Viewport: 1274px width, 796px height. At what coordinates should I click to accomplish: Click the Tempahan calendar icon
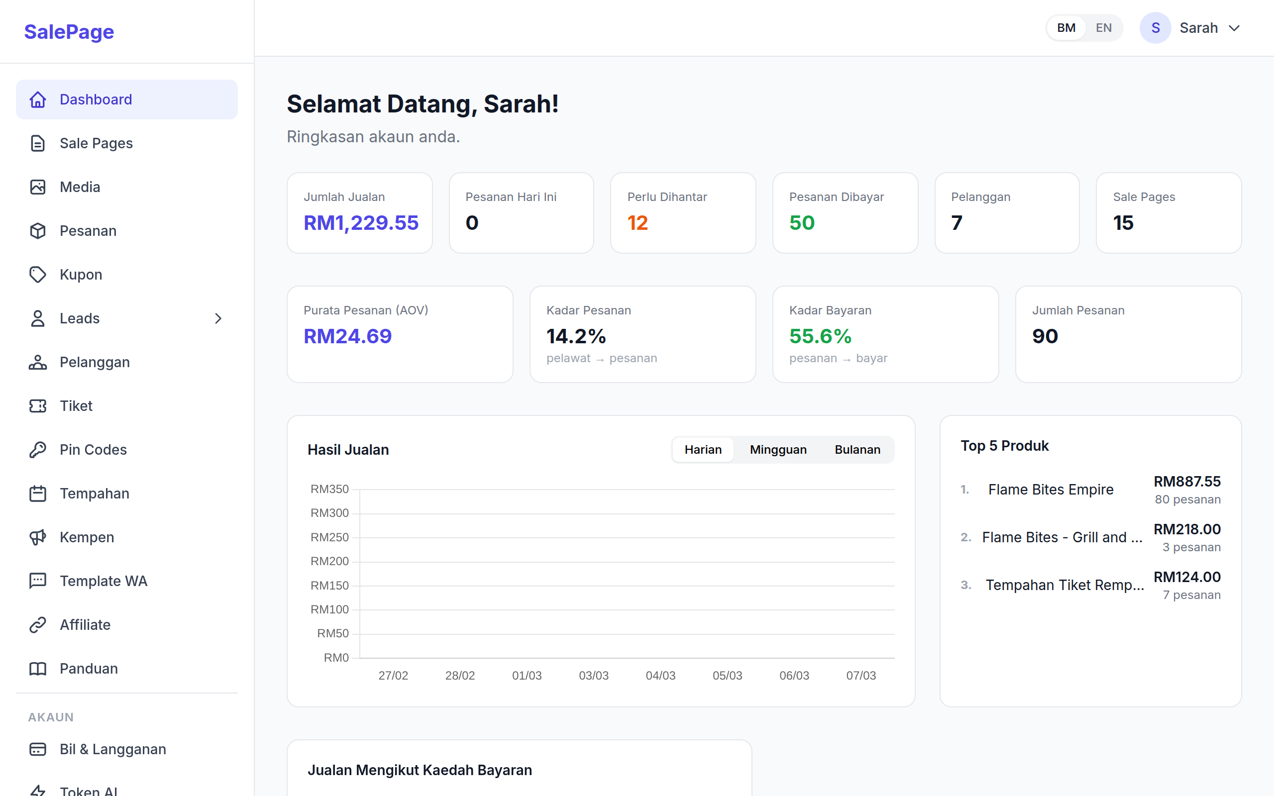[37, 494]
